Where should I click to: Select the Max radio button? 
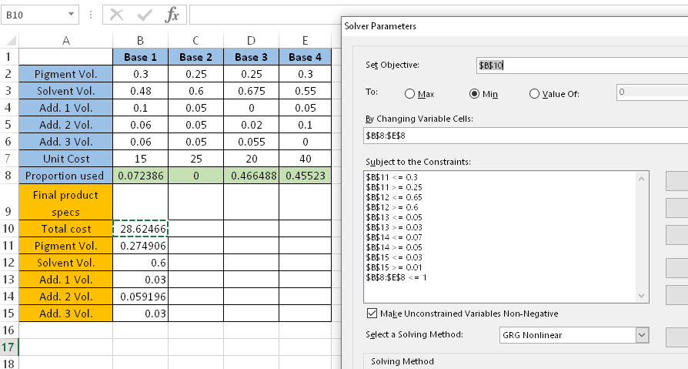coord(410,94)
